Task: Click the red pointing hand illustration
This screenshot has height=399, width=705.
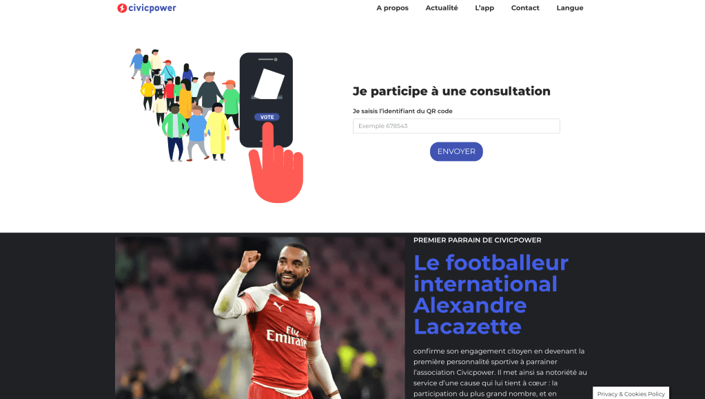Action: [x=276, y=164]
